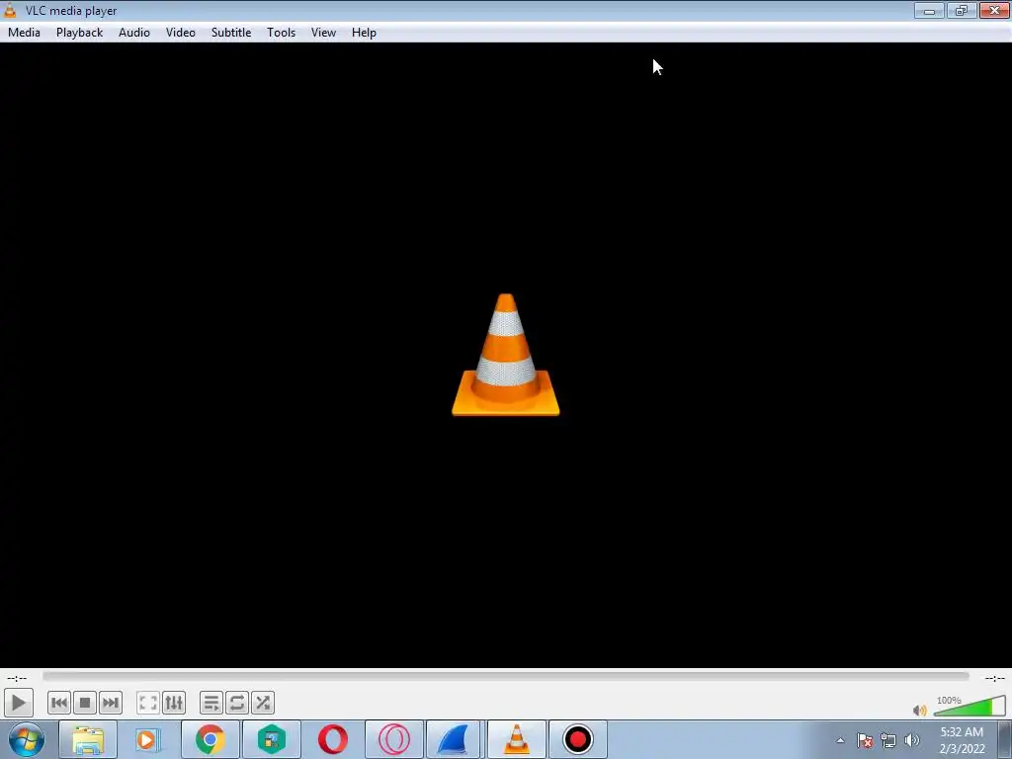Click the Play button

coord(18,703)
